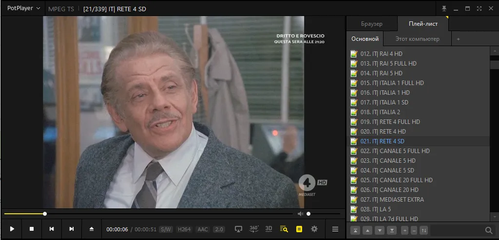Select 027. IT| MEDIASET EXTRA

click(x=418, y=200)
